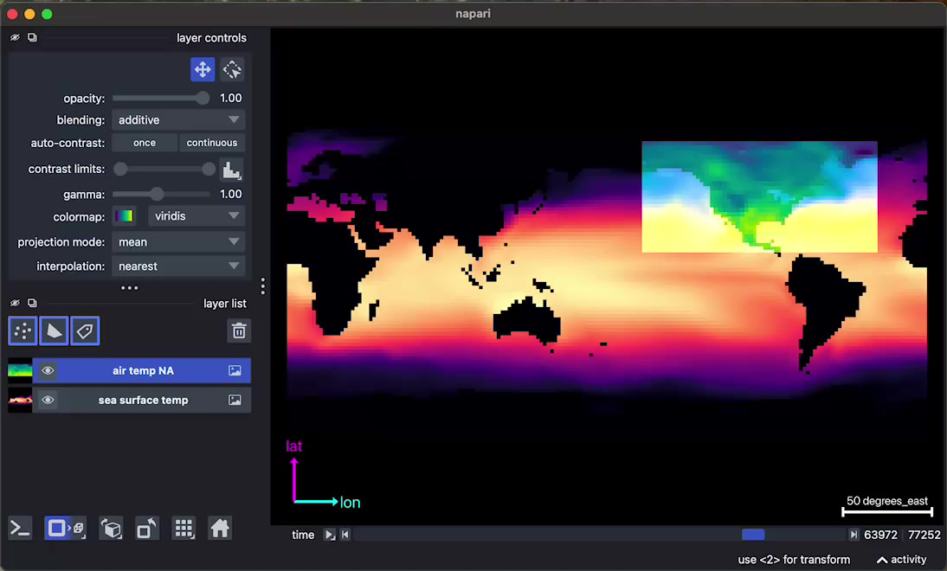
Task: Select the pan/zoom mode tool
Action: pyautogui.click(x=203, y=69)
